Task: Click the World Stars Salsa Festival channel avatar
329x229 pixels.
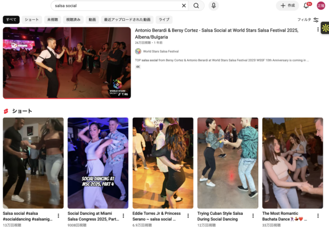Action: [x=138, y=51]
